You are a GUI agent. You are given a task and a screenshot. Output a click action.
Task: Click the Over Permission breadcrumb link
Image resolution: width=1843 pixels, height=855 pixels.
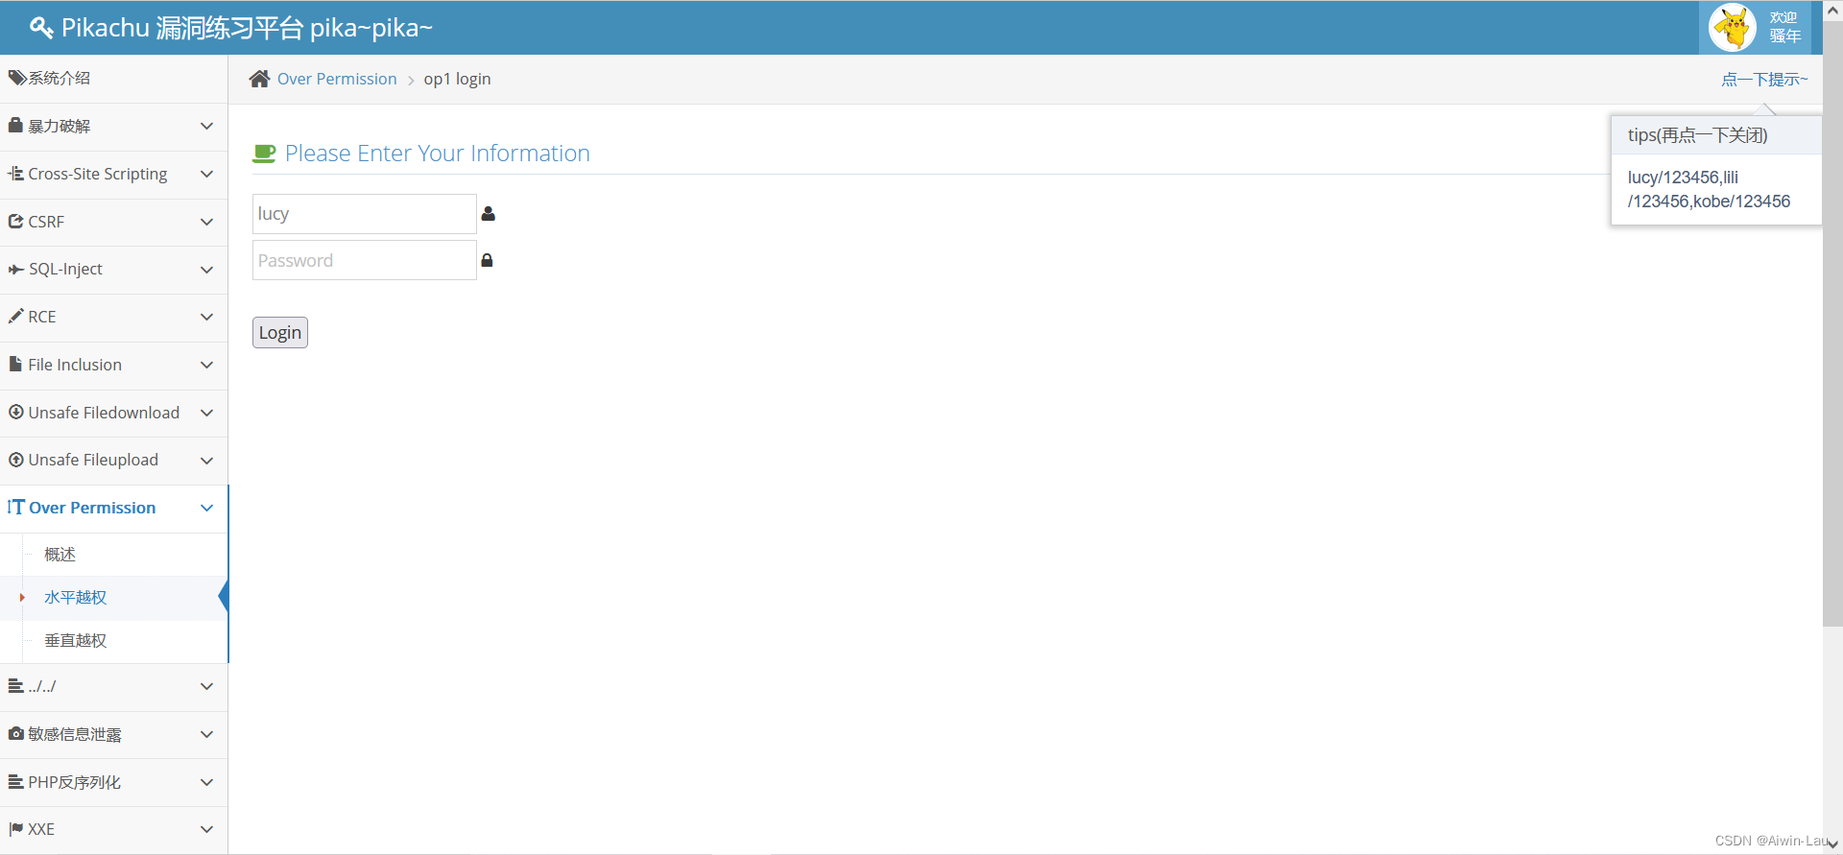click(337, 79)
